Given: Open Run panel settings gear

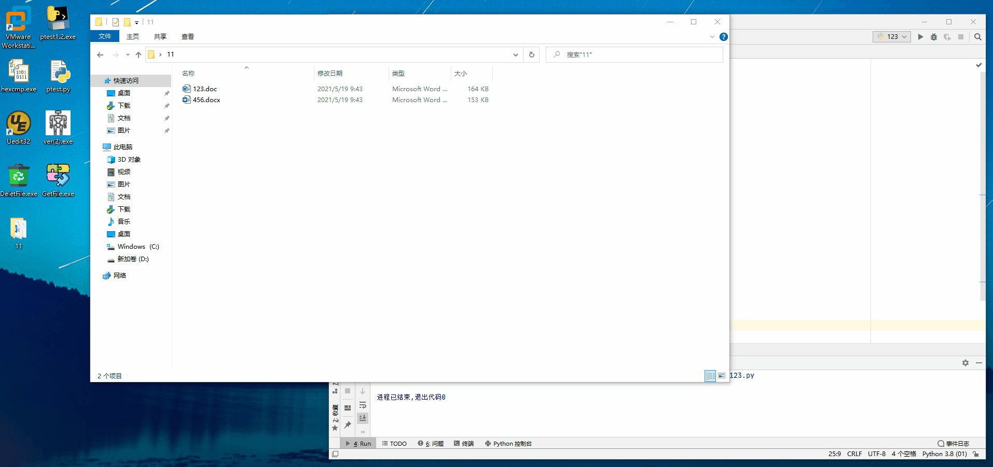Looking at the screenshot, I should 966,363.
